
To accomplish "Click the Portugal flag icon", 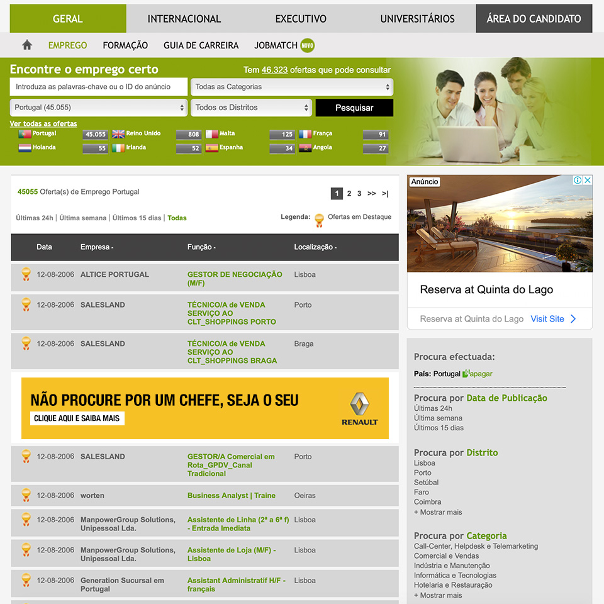I will [x=25, y=133].
